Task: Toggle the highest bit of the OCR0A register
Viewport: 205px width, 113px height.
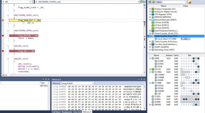Action: 181,99
